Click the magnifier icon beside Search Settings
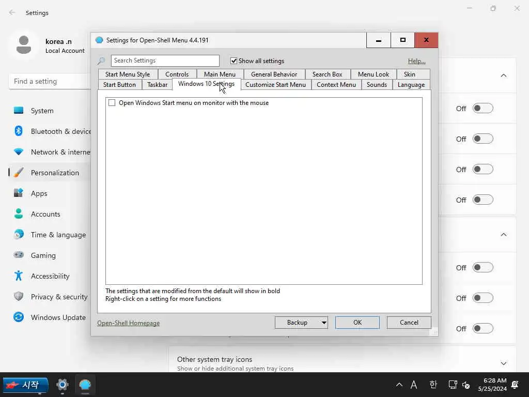This screenshot has height=397, width=529. (x=101, y=61)
